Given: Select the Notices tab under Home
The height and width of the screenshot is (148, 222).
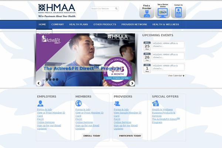Looking at the screenshot, I should tap(44, 33).
